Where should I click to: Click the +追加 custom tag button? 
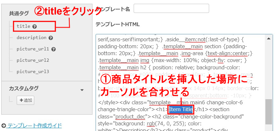click(x=25, y=100)
